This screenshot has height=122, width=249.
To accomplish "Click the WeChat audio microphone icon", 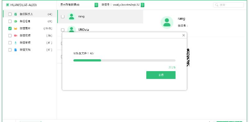I will click(15, 43).
